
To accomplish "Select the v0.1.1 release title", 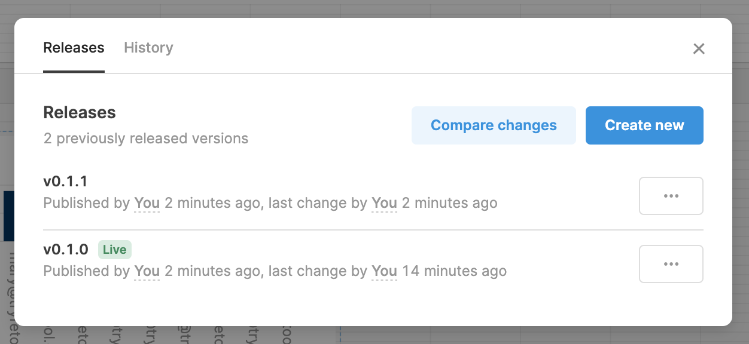I will pyautogui.click(x=65, y=181).
